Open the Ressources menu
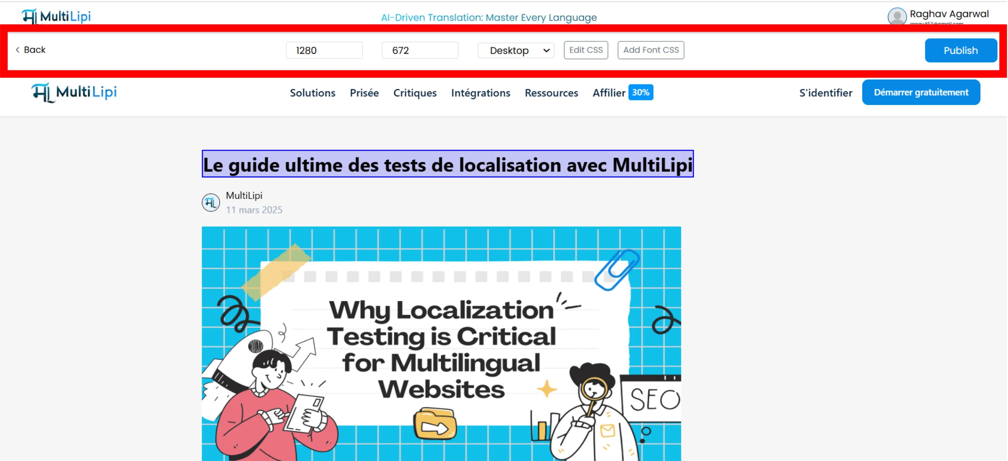This screenshot has width=1008, height=461. click(x=551, y=93)
